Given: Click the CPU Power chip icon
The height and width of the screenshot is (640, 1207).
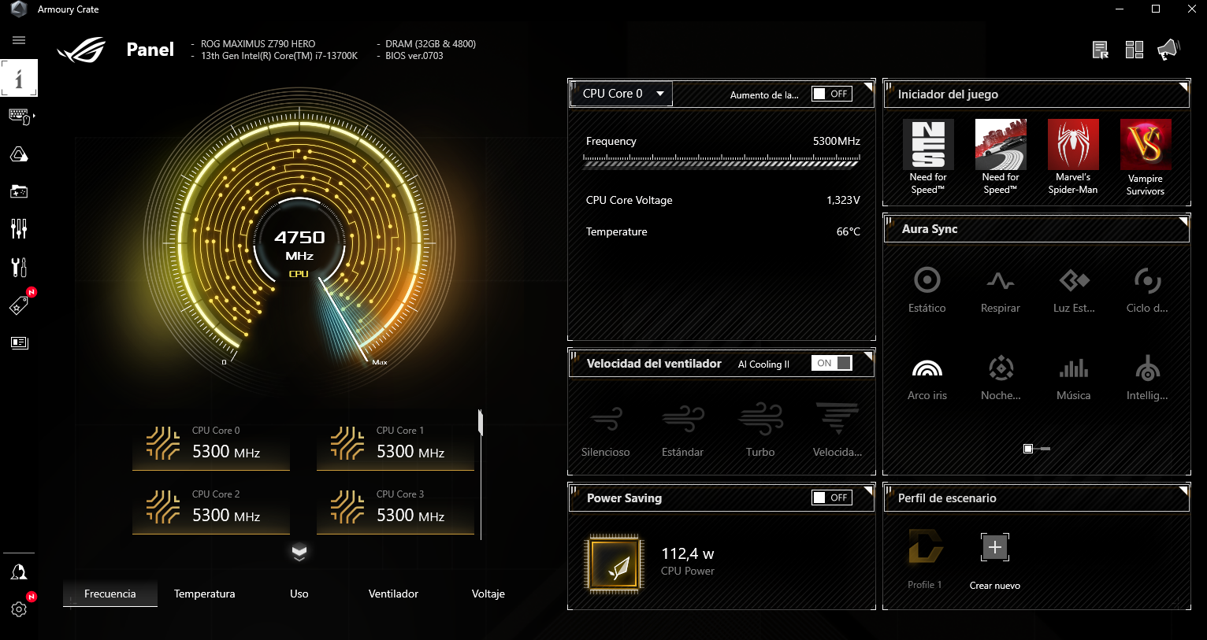Looking at the screenshot, I should coord(615,564).
